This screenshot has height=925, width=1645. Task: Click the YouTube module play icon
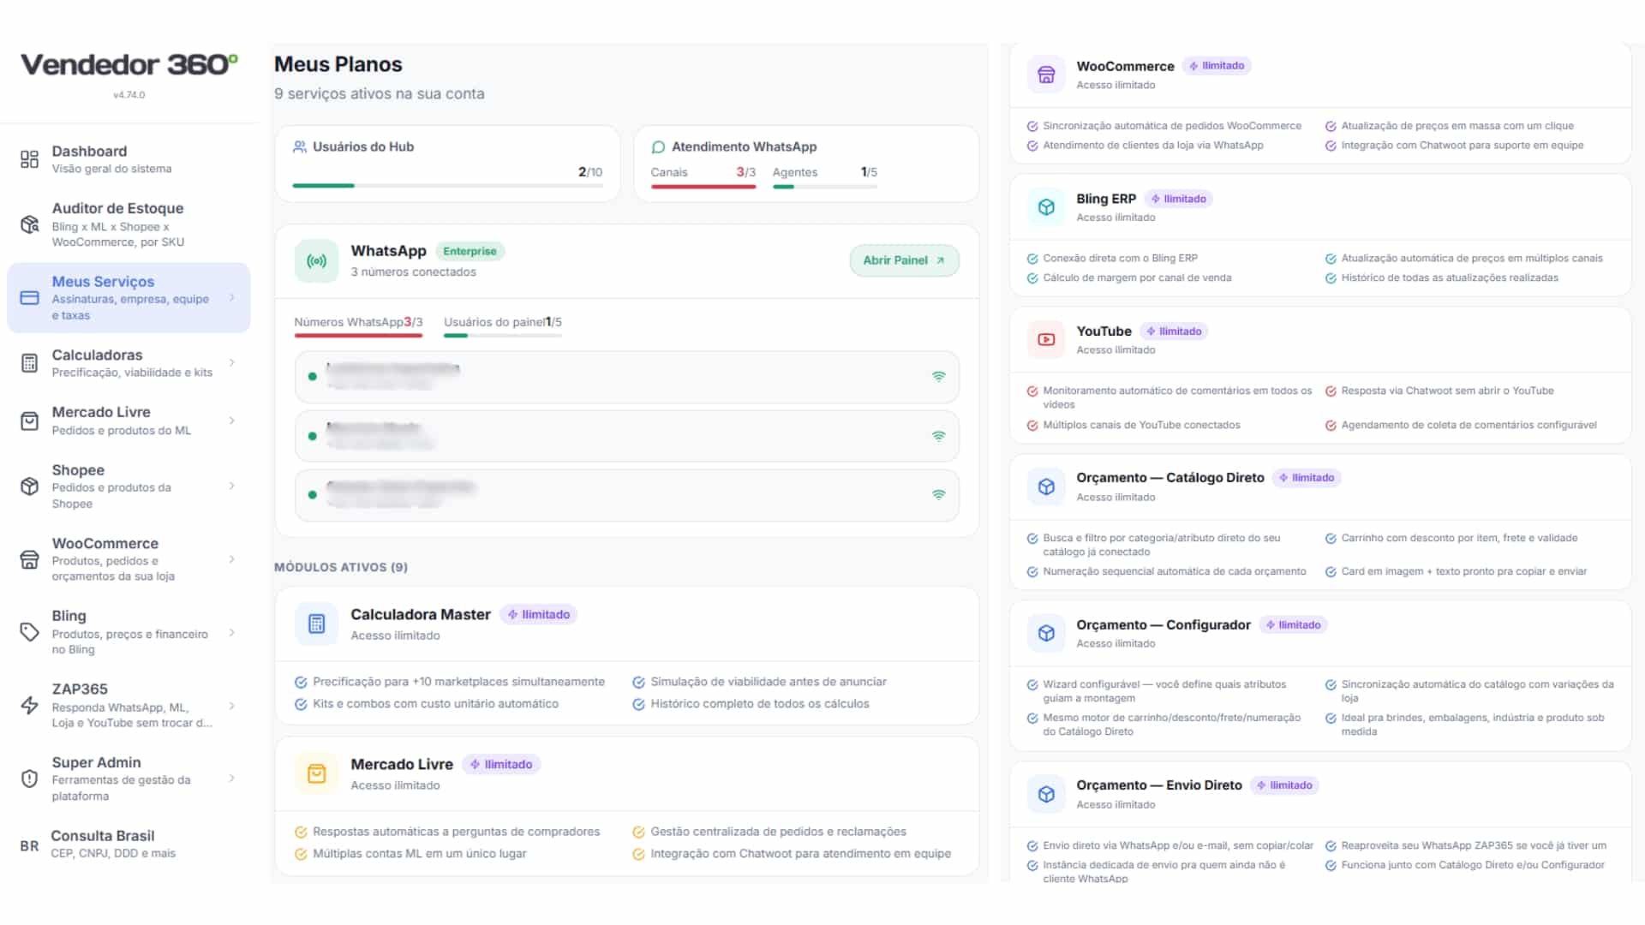click(1046, 339)
